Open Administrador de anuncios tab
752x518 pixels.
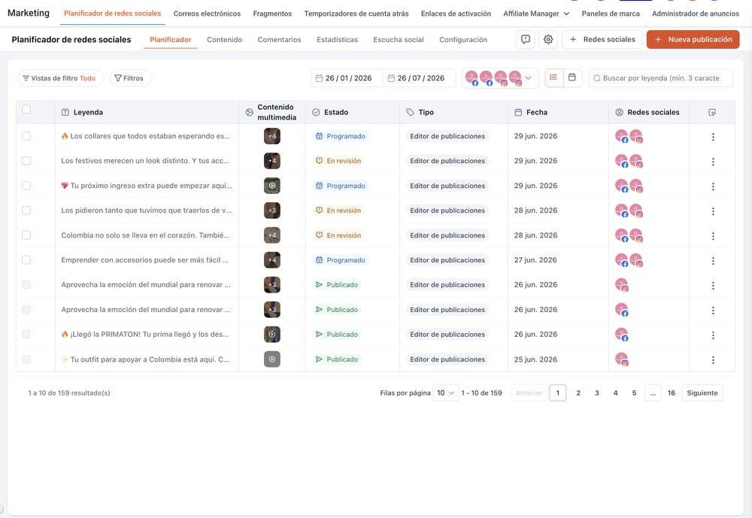click(x=696, y=14)
